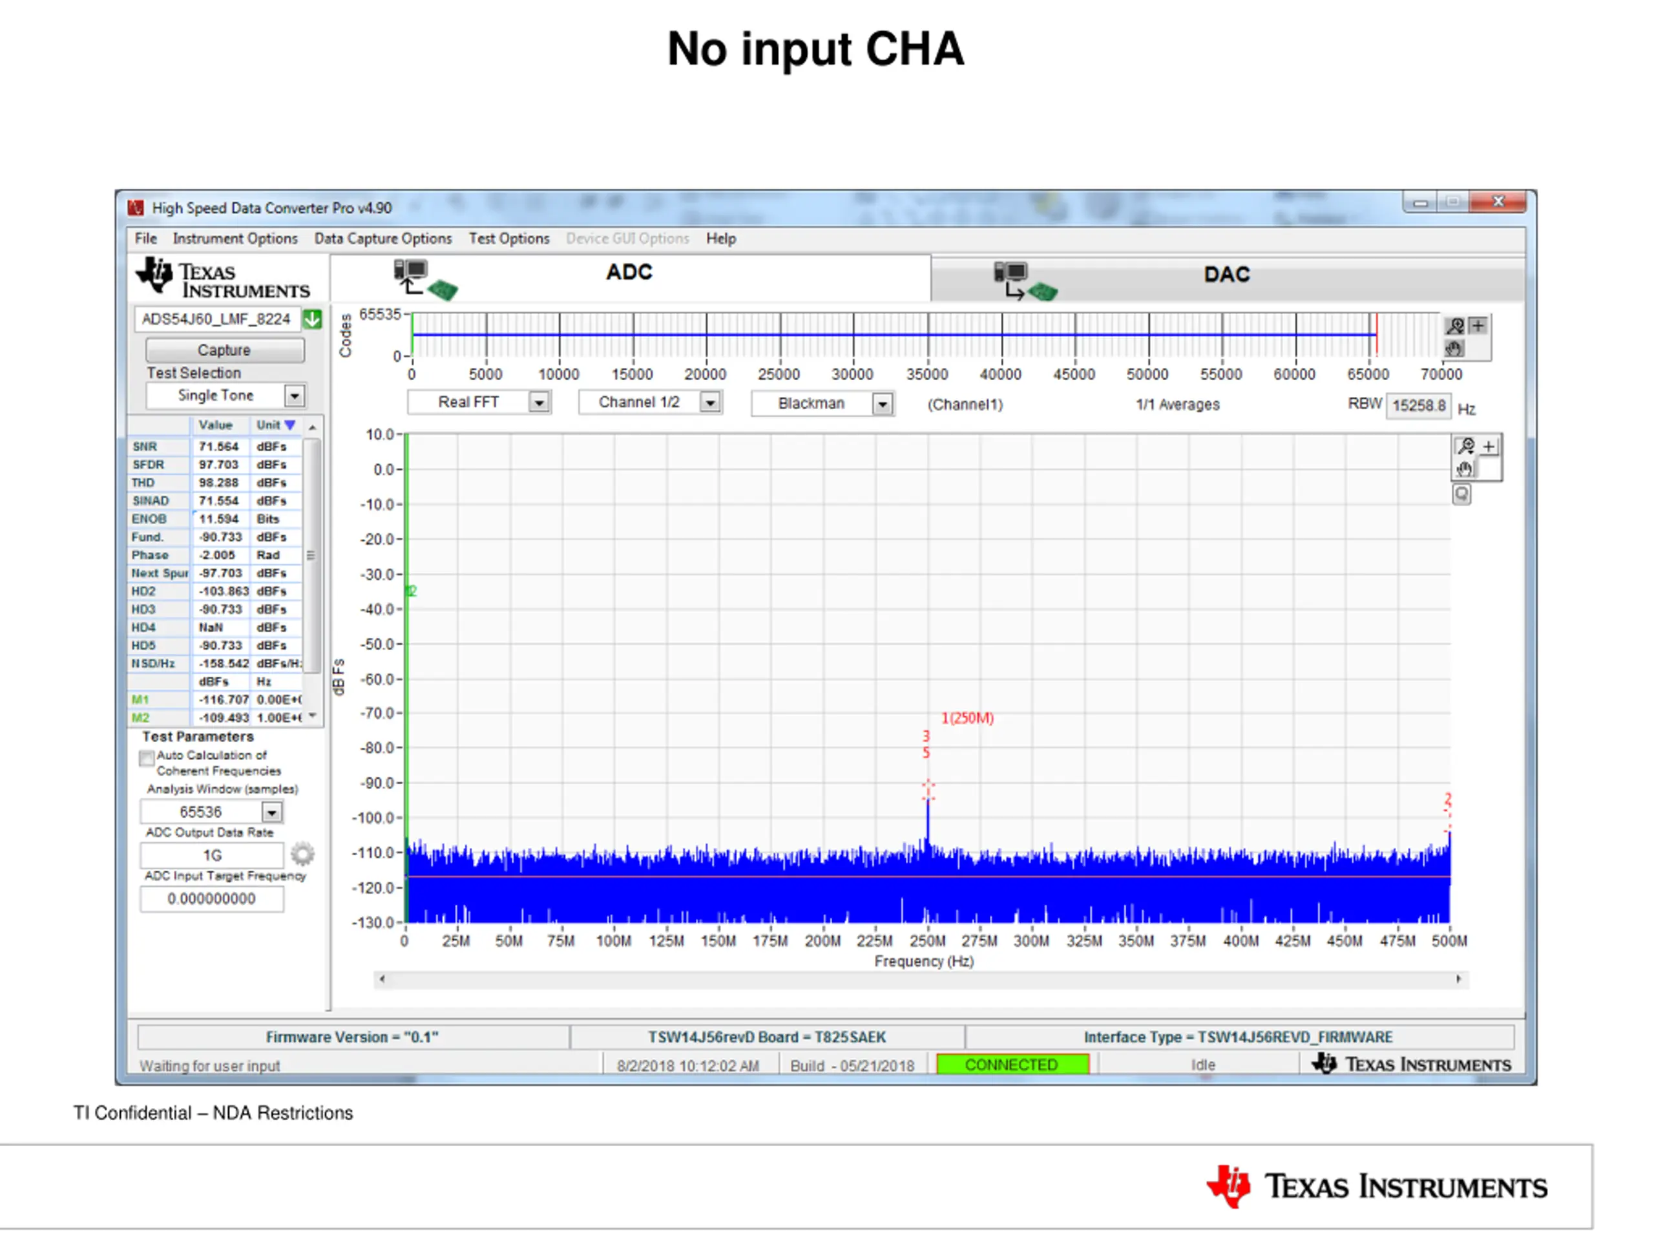
Task: Click the FFT plot zoom magnifier tool
Action: point(1465,447)
